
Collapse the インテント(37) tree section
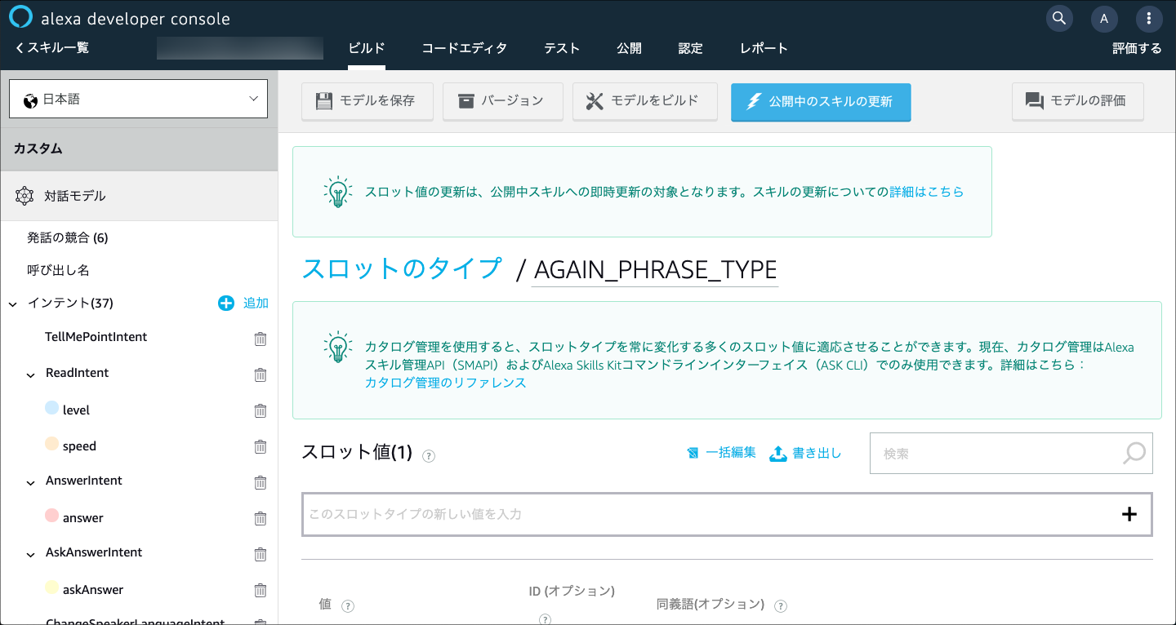coord(11,303)
